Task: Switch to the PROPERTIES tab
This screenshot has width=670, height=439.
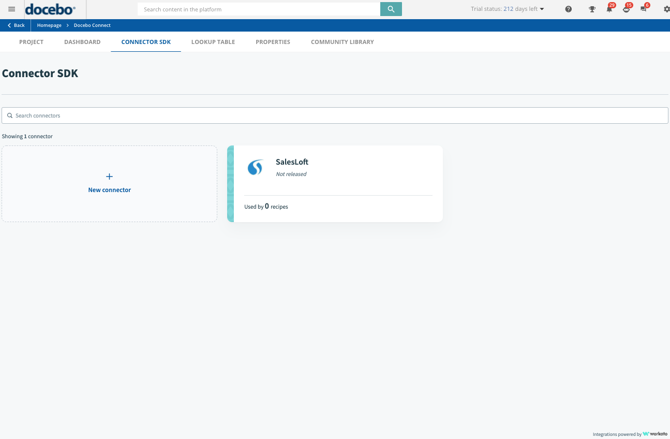Action: [x=273, y=42]
